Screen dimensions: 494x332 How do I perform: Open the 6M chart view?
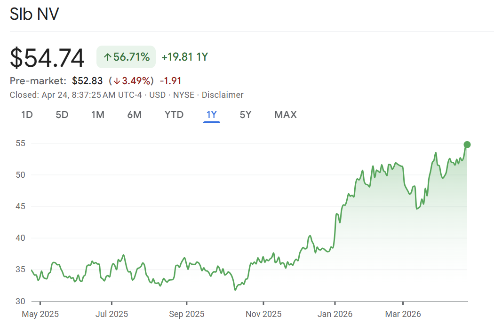135,115
